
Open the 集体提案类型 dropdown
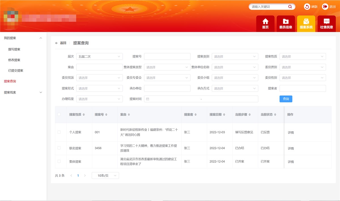(x=167, y=67)
